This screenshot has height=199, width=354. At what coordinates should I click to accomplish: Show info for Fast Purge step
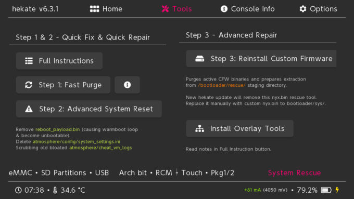coord(128,85)
